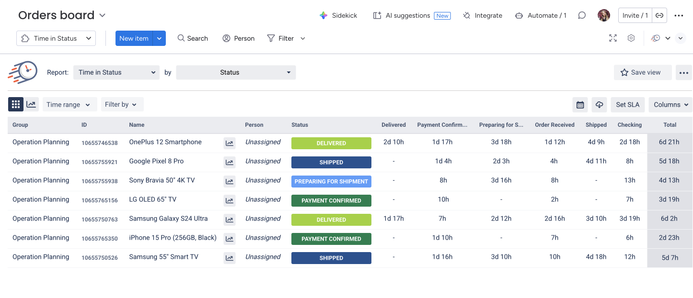Expand the Time range dropdown
Viewport: 693px width, 298px height.
(x=69, y=105)
